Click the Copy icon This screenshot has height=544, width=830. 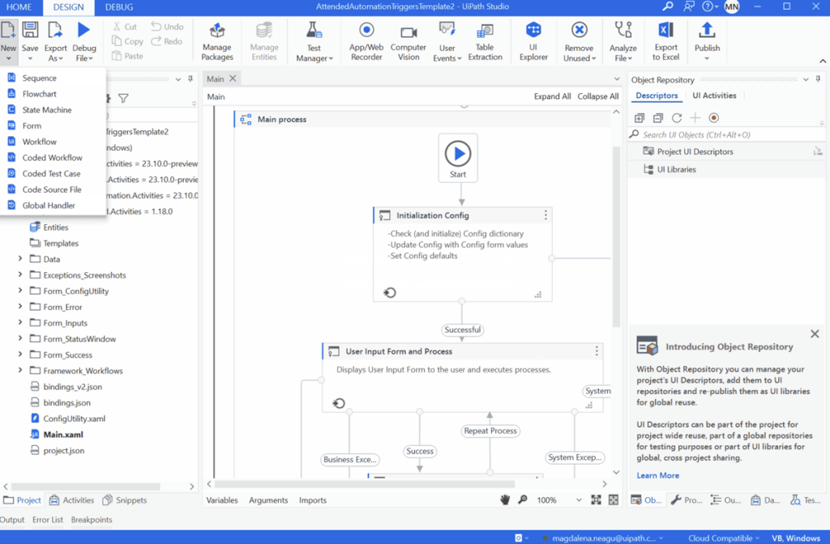pos(117,41)
